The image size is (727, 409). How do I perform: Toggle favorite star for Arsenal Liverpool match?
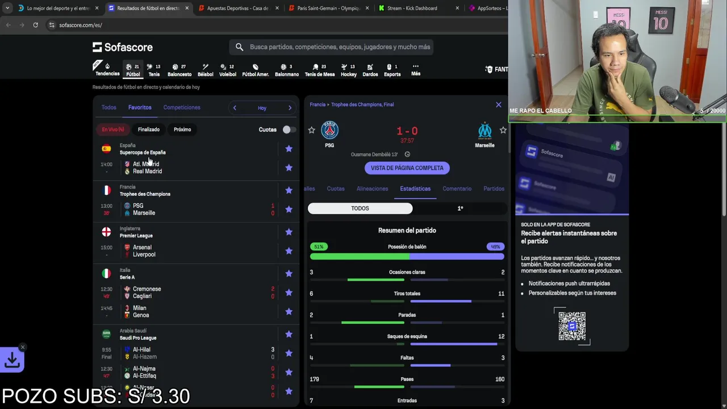[289, 251]
